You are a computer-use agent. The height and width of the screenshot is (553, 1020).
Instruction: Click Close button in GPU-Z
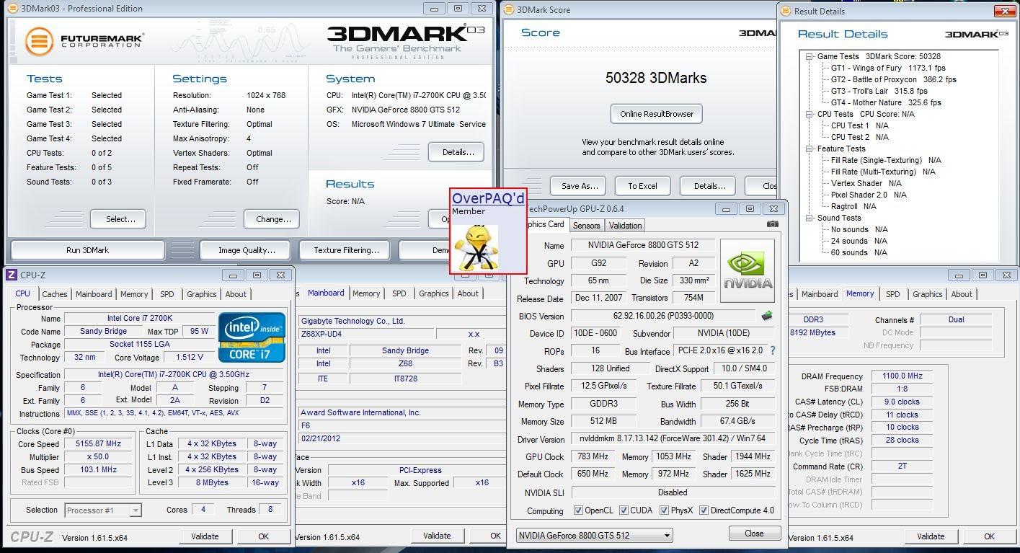tap(755, 534)
